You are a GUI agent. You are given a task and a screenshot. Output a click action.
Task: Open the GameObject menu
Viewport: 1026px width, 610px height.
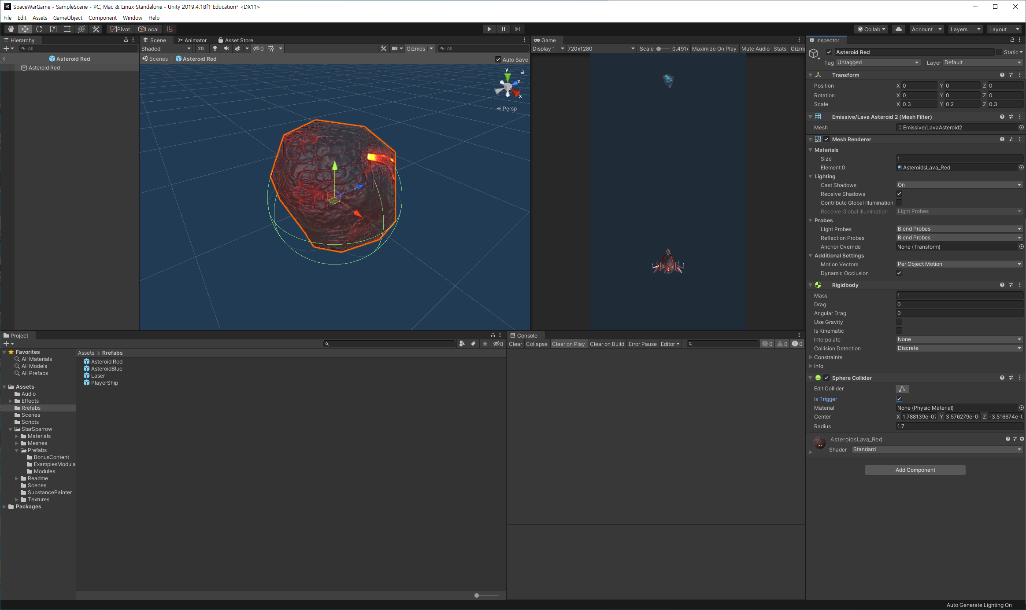67,18
